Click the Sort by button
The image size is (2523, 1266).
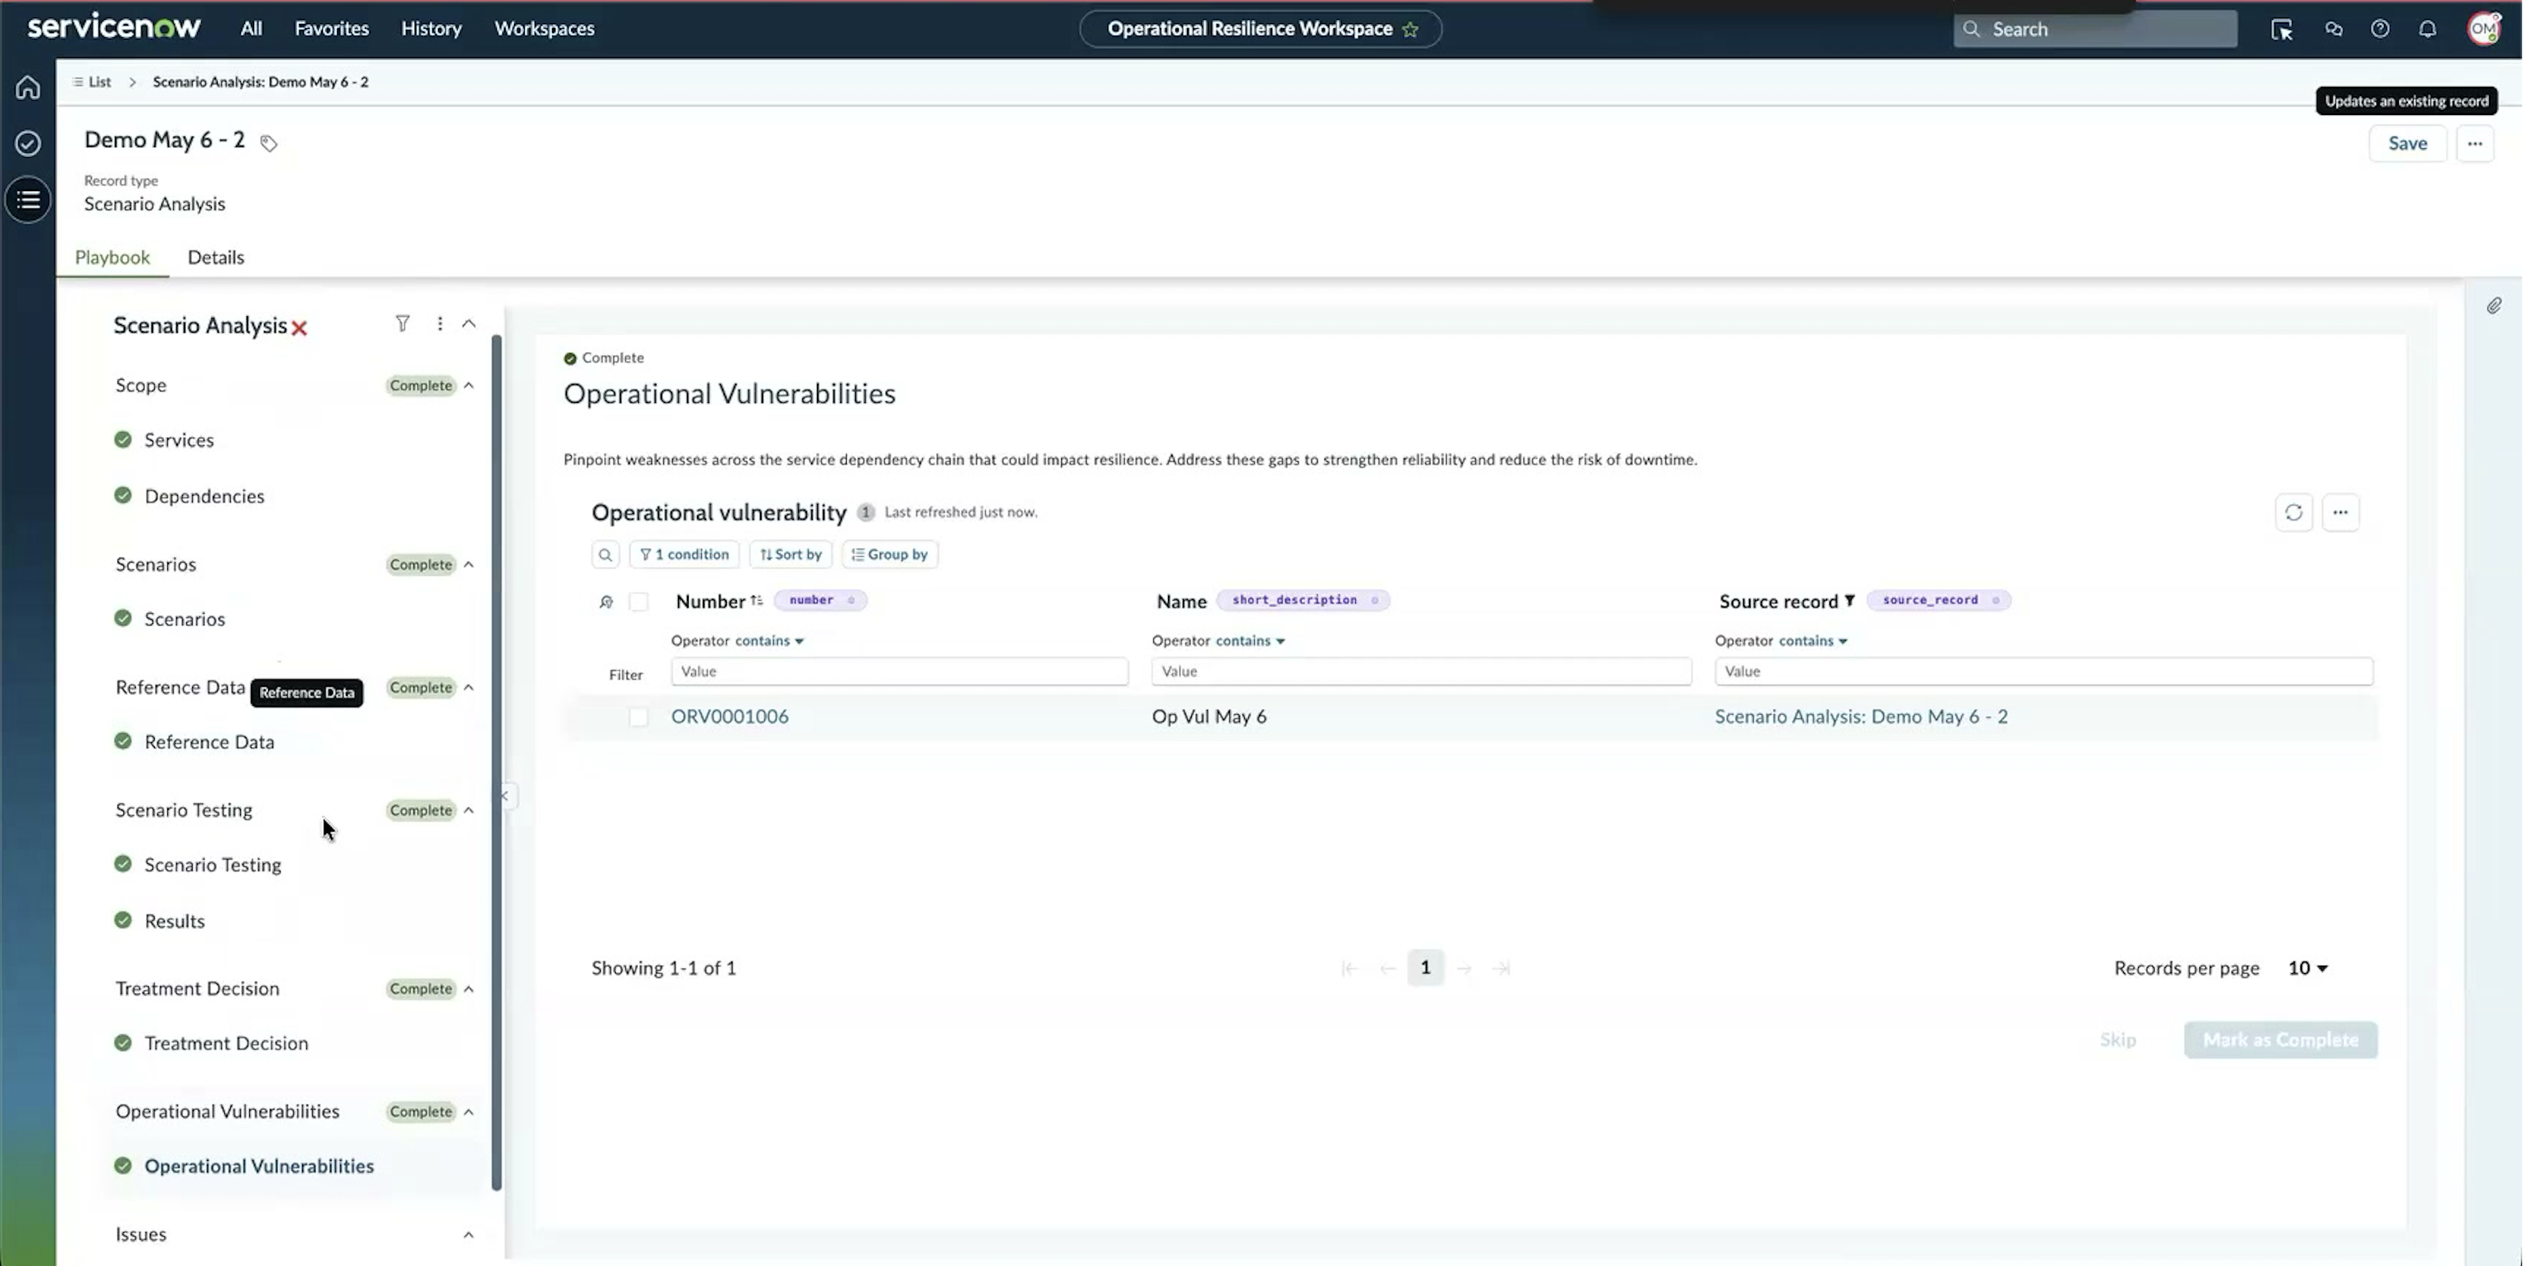(791, 554)
